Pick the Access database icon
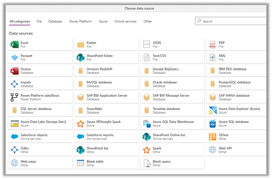The width and height of the screenshot is (272, 179). pyautogui.click(x=14, y=71)
